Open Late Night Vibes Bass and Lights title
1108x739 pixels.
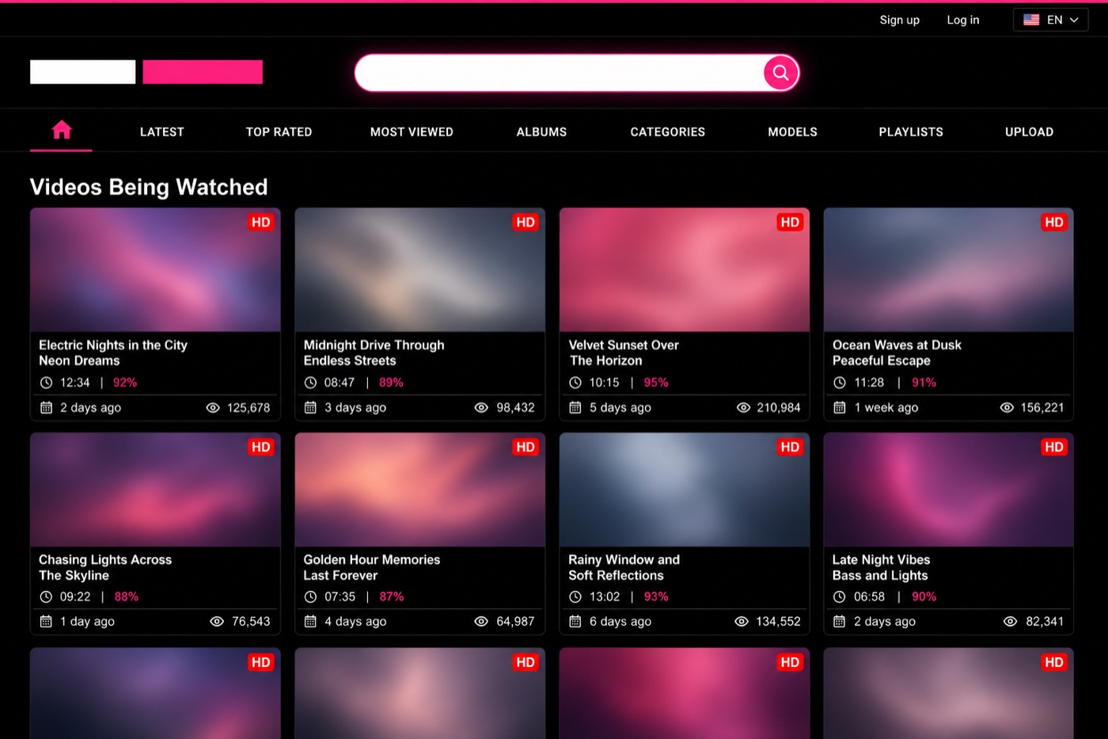click(881, 567)
